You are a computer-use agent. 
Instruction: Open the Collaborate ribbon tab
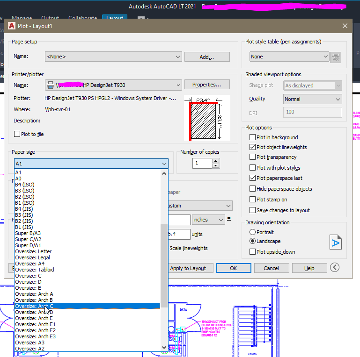click(83, 17)
